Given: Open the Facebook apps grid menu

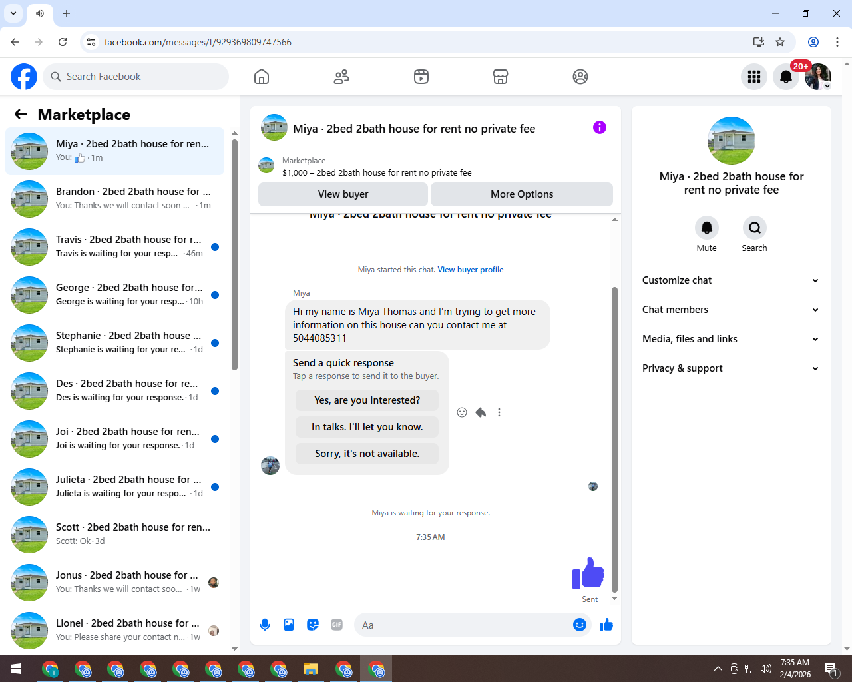Looking at the screenshot, I should pos(754,77).
